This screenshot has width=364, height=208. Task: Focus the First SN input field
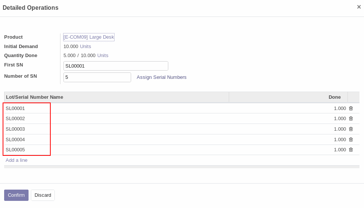pos(116,66)
